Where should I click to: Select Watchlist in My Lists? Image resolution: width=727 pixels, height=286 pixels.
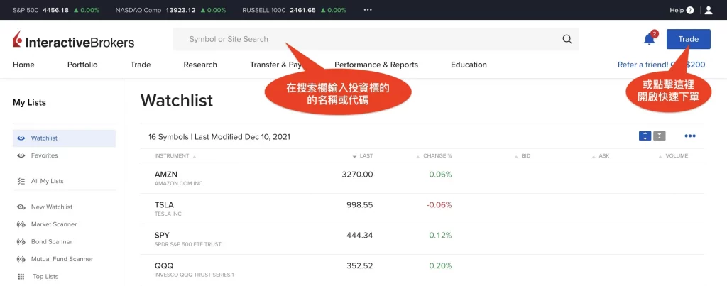[x=64, y=138]
